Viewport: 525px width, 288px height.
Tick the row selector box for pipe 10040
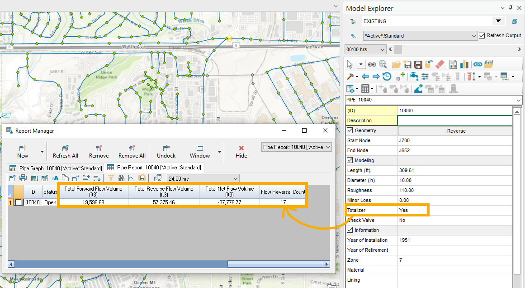point(19,202)
